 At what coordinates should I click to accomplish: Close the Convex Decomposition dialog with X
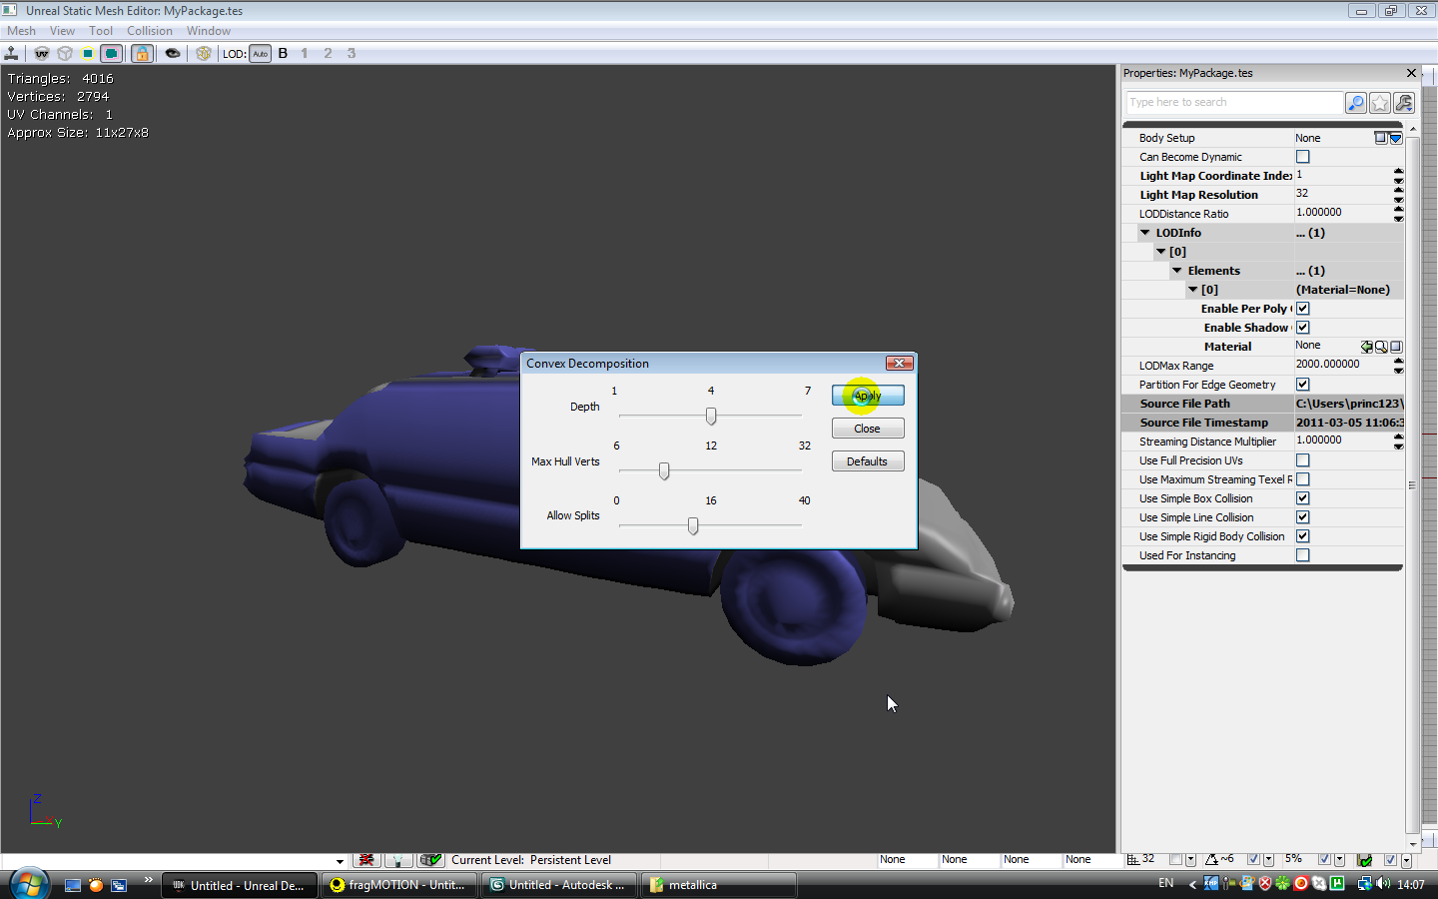899,363
